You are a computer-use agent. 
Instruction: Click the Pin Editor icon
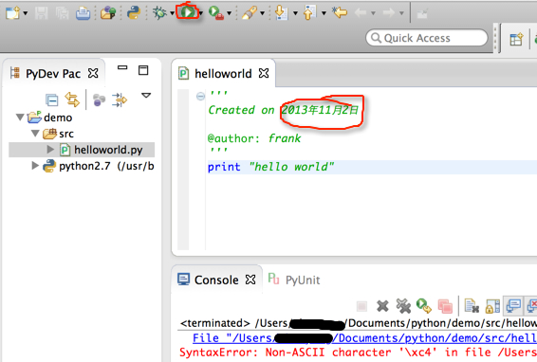click(422, 13)
